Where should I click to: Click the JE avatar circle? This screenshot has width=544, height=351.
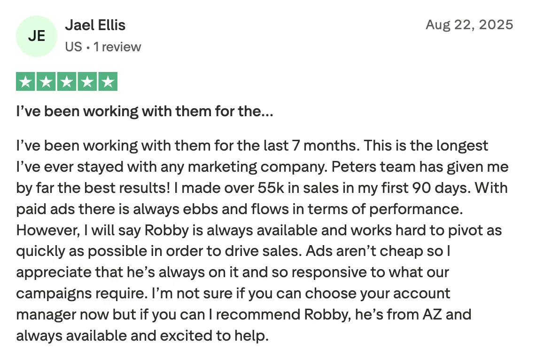click(x=37, y=36)
